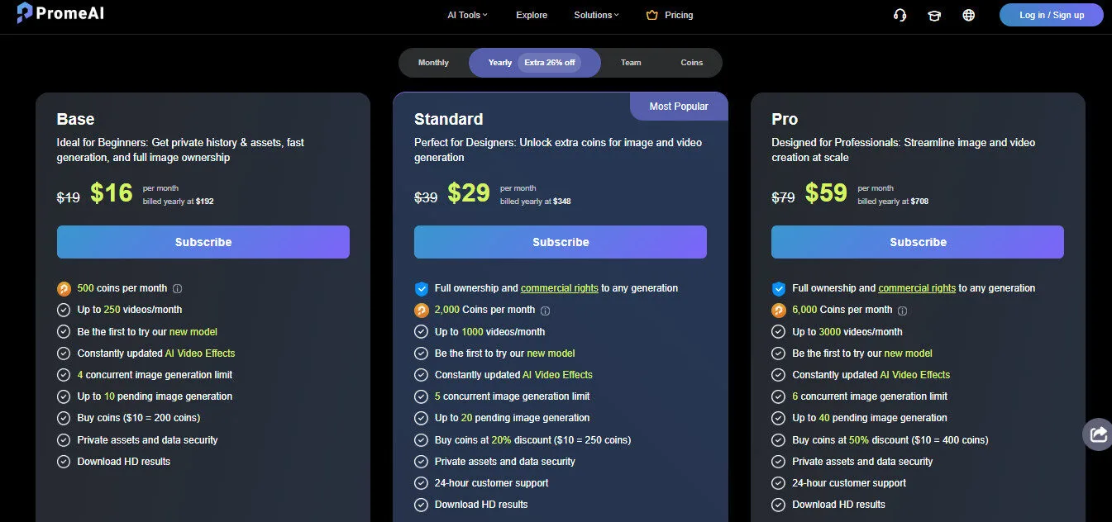Subscribe to the Standard plan
The height and width of the screenshot is (522, 1112).
[x=560, y=241]
